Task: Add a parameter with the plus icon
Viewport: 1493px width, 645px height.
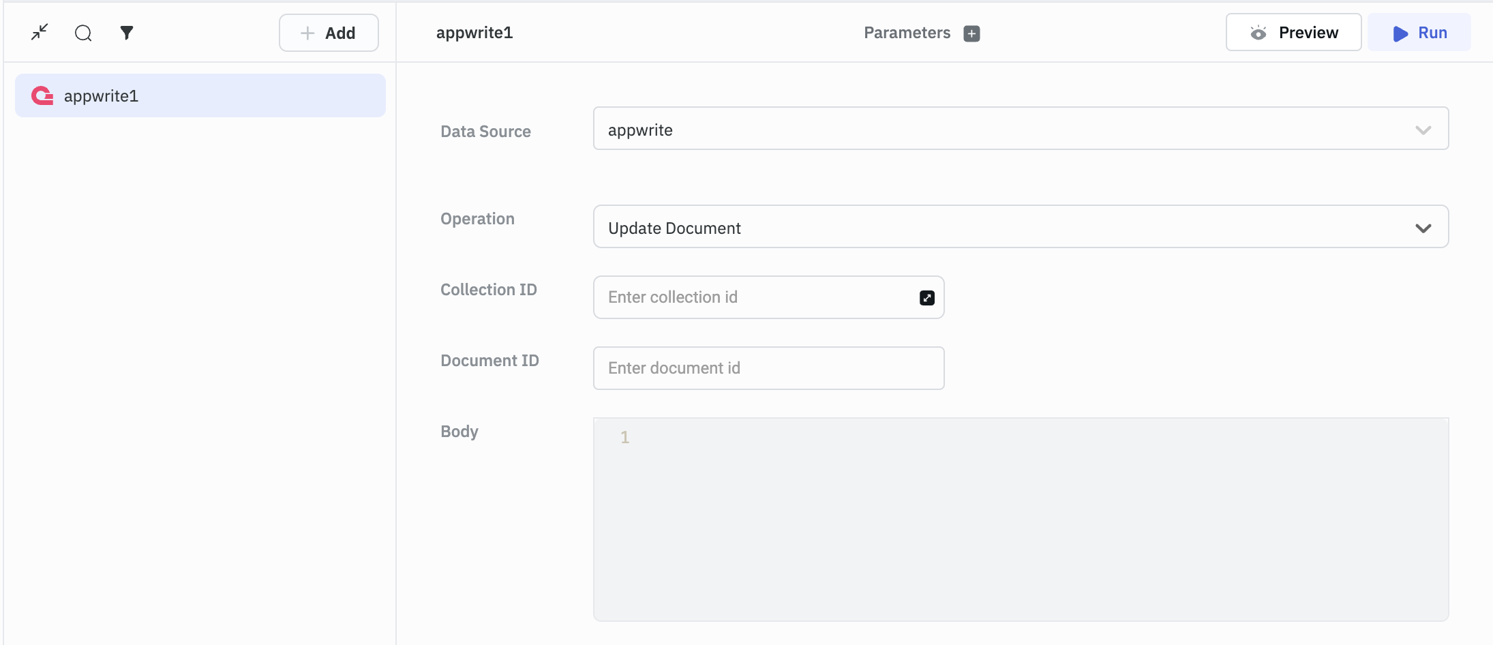Action: (x=971, y=33)
